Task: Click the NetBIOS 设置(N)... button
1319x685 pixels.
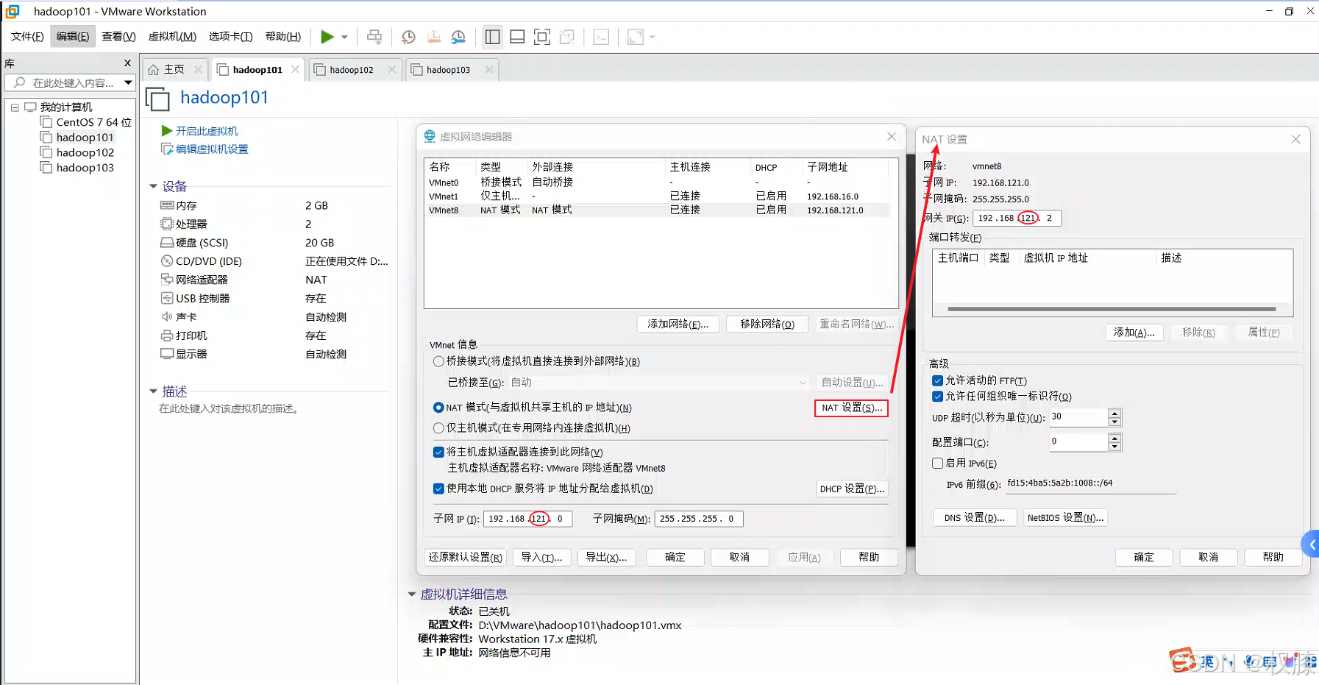Action: (x=1065, y=518)
